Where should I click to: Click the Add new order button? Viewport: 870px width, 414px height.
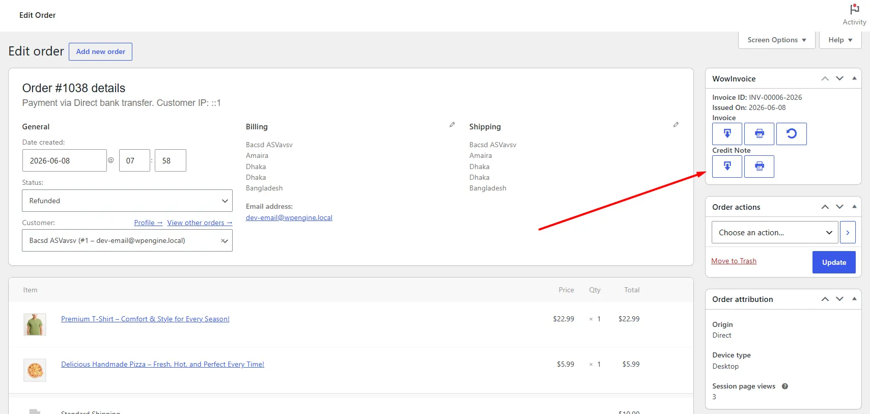click(x=101, y=51)
